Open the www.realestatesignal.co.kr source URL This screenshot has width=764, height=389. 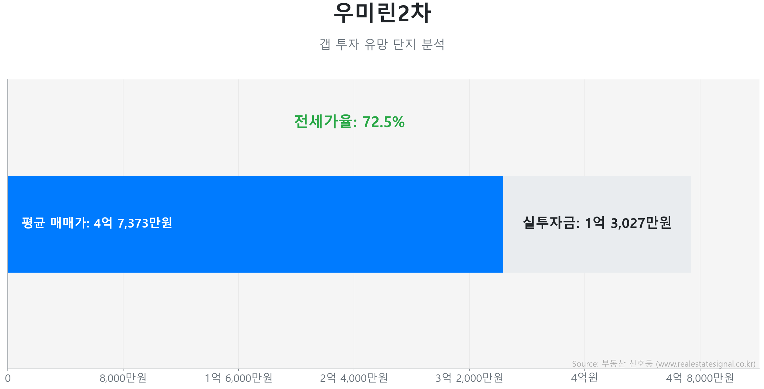(x=707, y=364)
